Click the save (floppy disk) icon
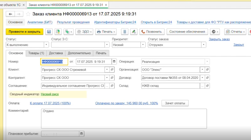The width and height of the screenshot is (251, 140). click(x=49, y=31)
